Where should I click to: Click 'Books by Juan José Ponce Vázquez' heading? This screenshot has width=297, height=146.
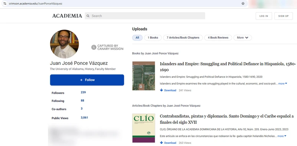coord(155,53)
